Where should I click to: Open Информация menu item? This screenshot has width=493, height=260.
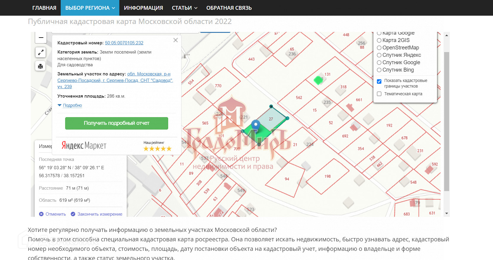click(x=144, y=8)
